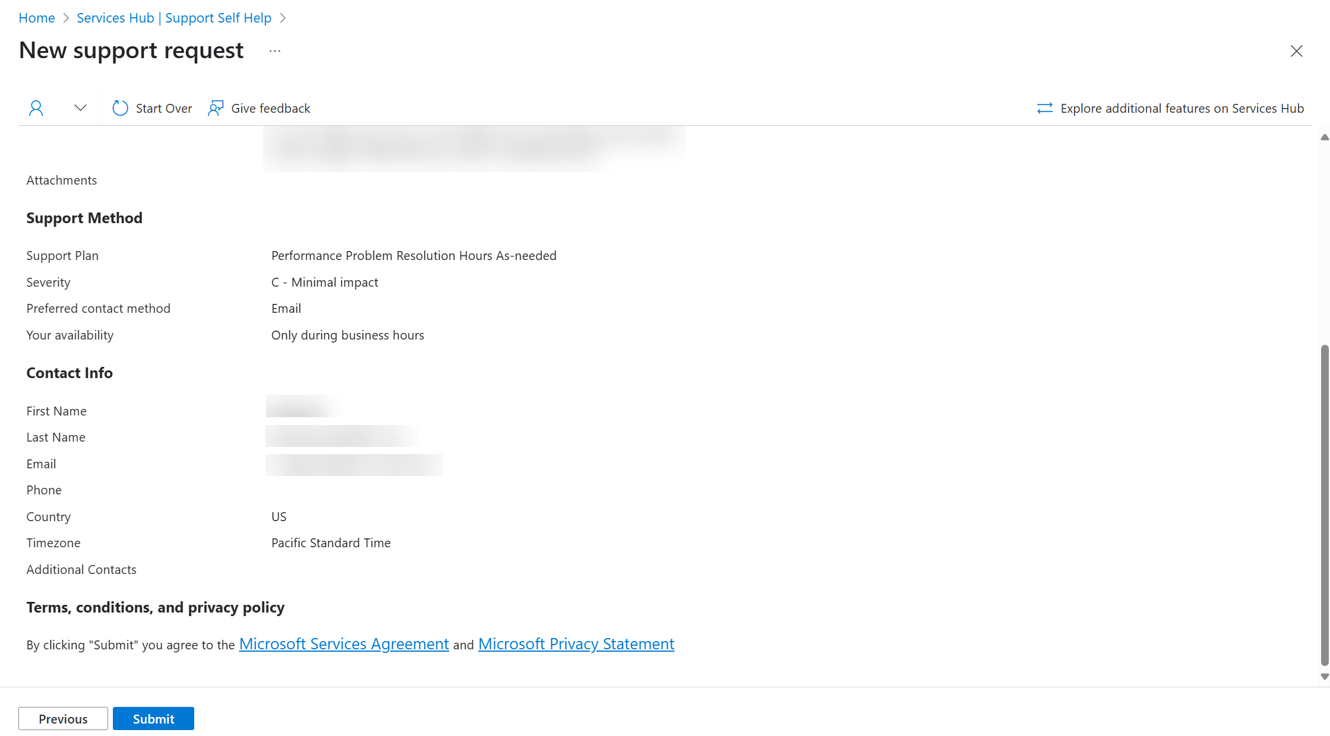Expand the user account dropdown
Image resolution: width=1330 pixels, height=736 pixels.
point(80,108)
